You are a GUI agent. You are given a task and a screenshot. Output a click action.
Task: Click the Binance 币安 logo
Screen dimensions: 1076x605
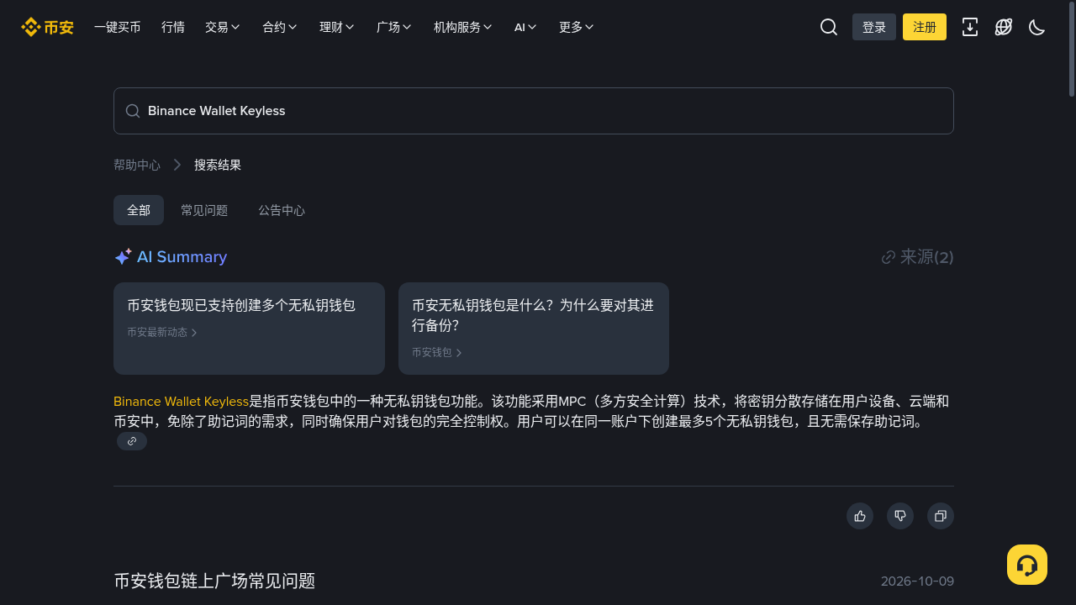(47, 27)
